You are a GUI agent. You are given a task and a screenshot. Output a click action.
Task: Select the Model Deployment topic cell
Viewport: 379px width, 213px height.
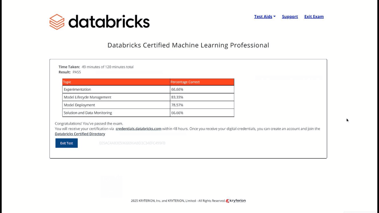[x=79, y=105]
